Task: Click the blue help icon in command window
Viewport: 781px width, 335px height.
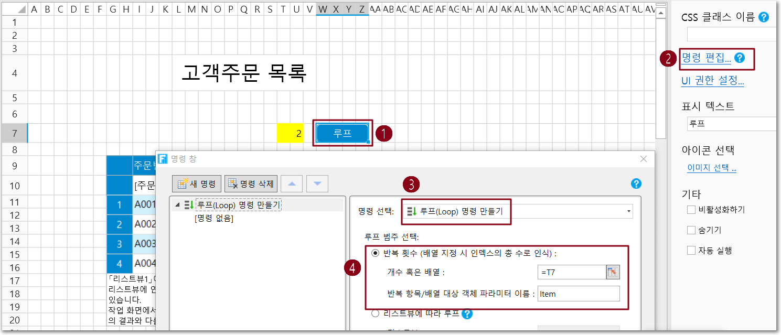Action: (x=636, y=183)
